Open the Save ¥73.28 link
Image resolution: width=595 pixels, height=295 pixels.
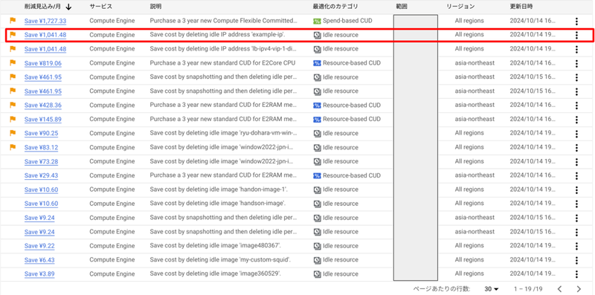tap(41, 161)
